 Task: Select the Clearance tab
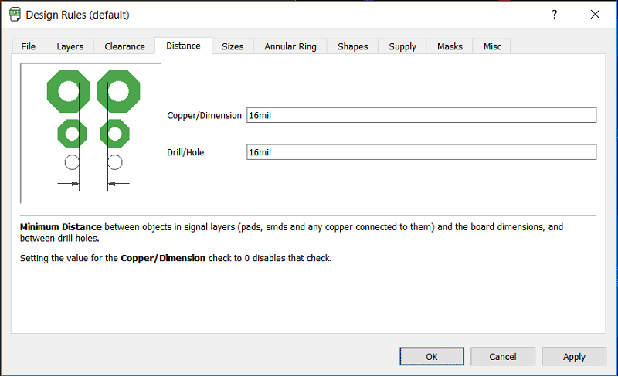point(124,46)
